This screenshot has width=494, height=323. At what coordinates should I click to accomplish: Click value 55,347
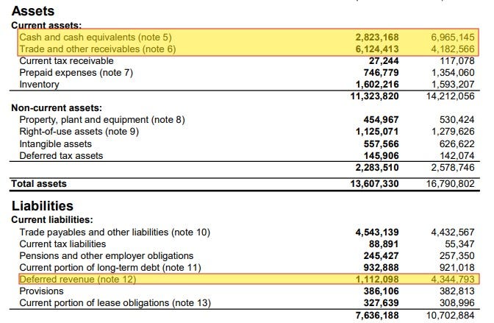tap(459, 244)
